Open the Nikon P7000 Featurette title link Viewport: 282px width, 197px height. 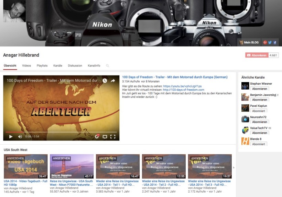click(72, 183)
